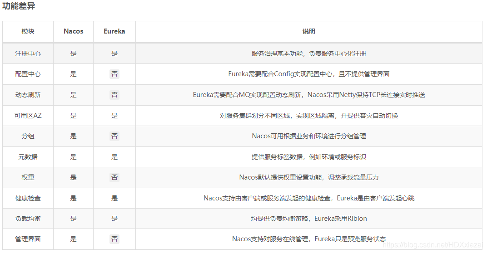
Task: Click Eureka 否 tag in 权重 row
Action: coord(114,177)
